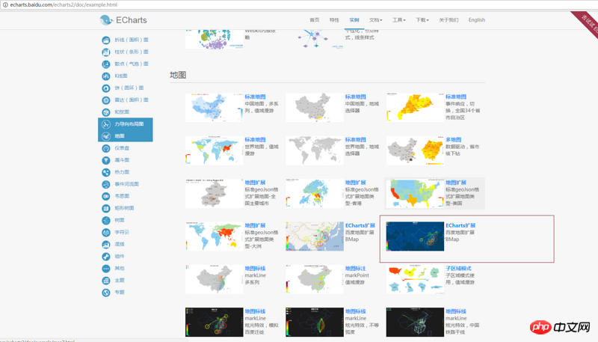Select the K线图 candlestick icon
This screenshot has width=598, height=342.
click(x=106, y=76)
